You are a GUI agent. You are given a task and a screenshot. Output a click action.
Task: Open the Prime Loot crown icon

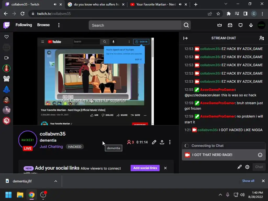pyautogui.click(x=220, y=25)
